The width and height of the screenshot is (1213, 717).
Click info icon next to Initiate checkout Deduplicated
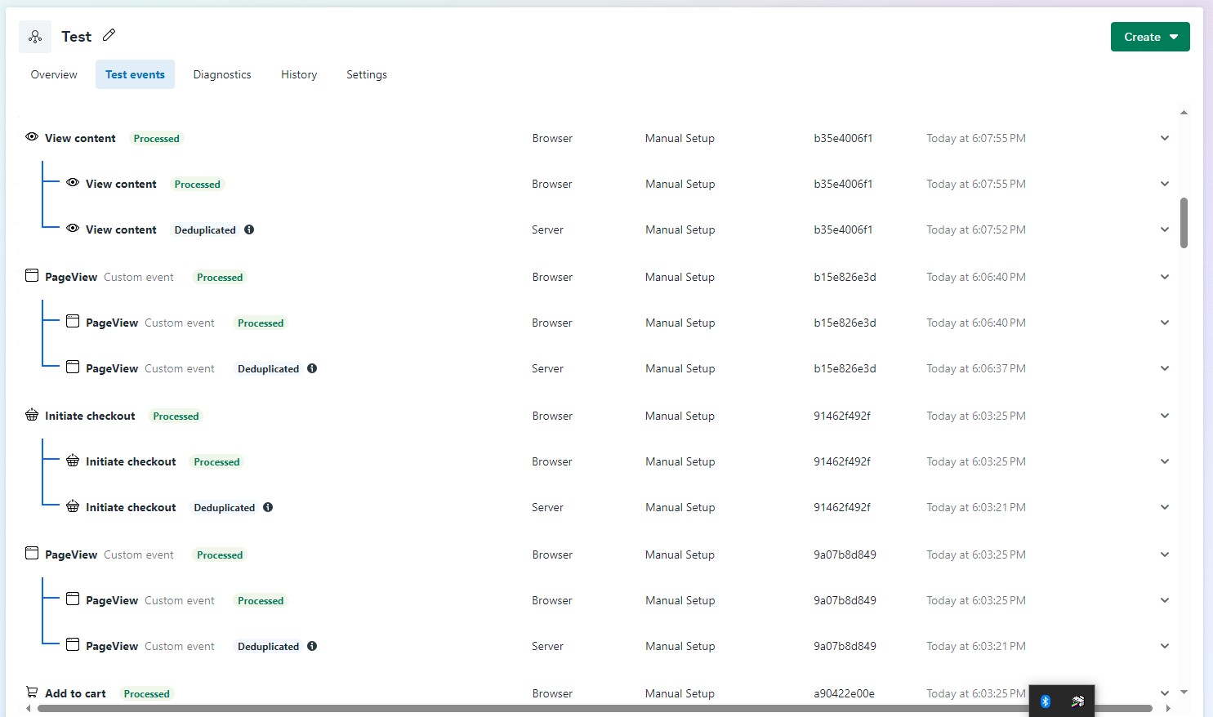[268, 507]
